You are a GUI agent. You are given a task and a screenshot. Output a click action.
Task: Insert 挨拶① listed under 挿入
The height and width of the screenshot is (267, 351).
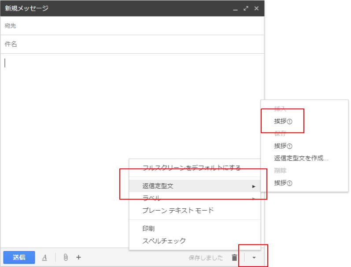click(x=283, y=121)
